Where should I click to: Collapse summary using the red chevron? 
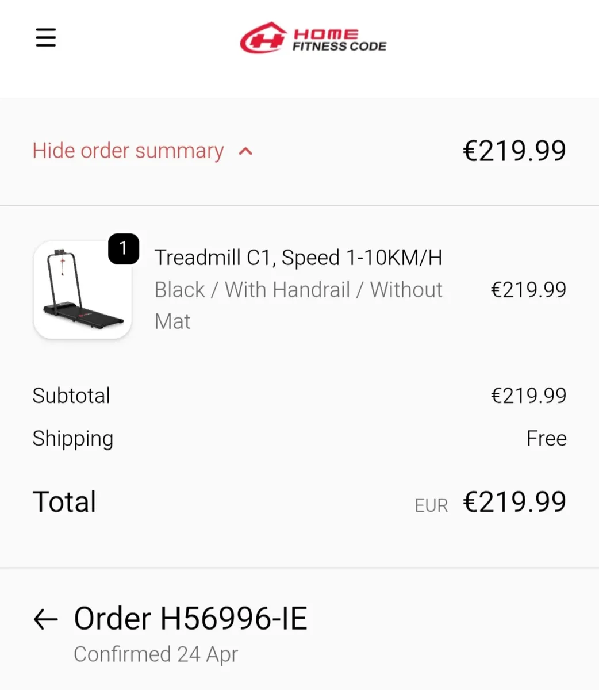click(245, 151)
